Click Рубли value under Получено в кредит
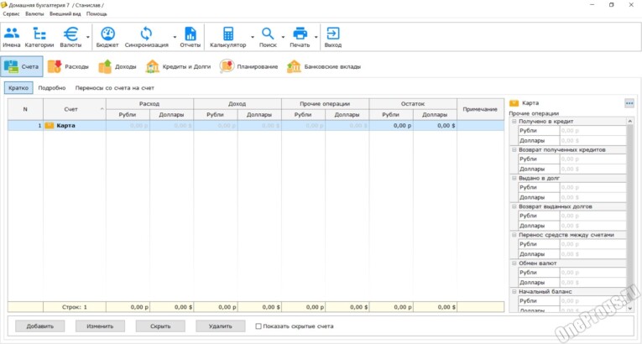 pos(592,131)
